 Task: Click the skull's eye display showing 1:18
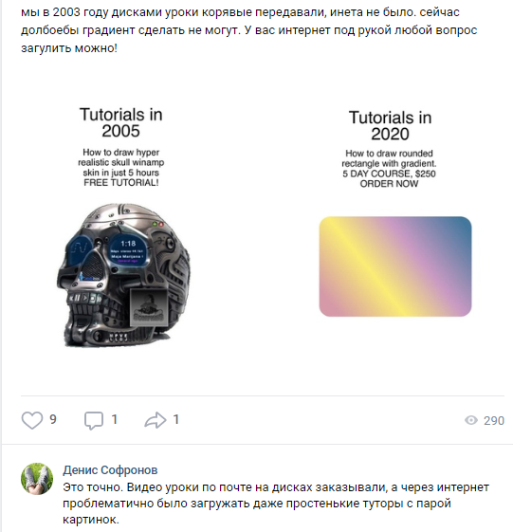pos(128,250)
